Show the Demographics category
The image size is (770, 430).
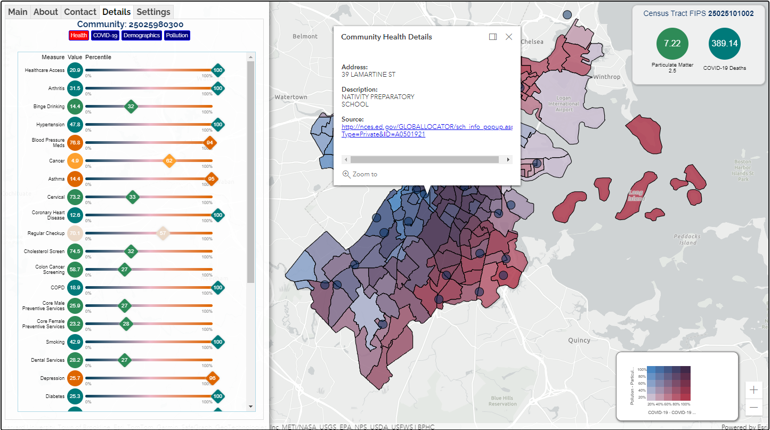[x=141, y=35]
